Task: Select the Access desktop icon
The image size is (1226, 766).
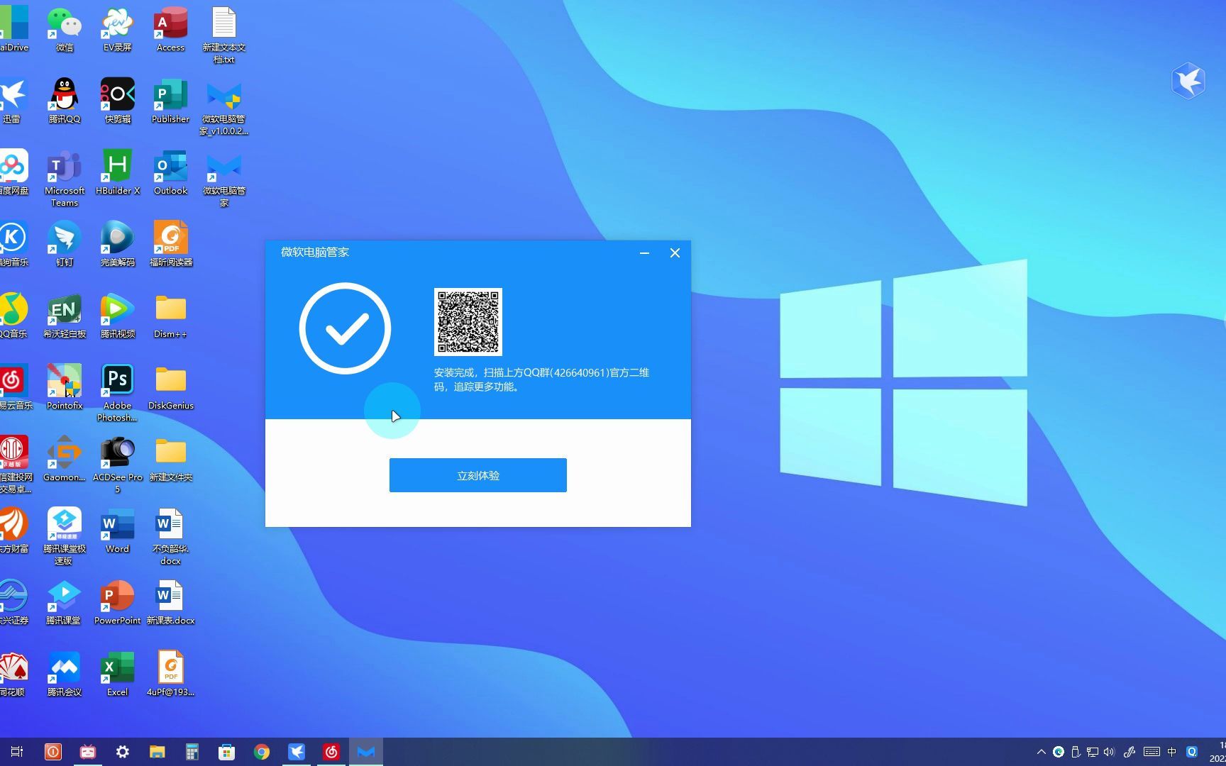Action: point(170,29)
